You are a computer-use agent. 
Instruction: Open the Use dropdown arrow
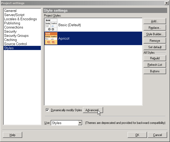coord(80,123)
